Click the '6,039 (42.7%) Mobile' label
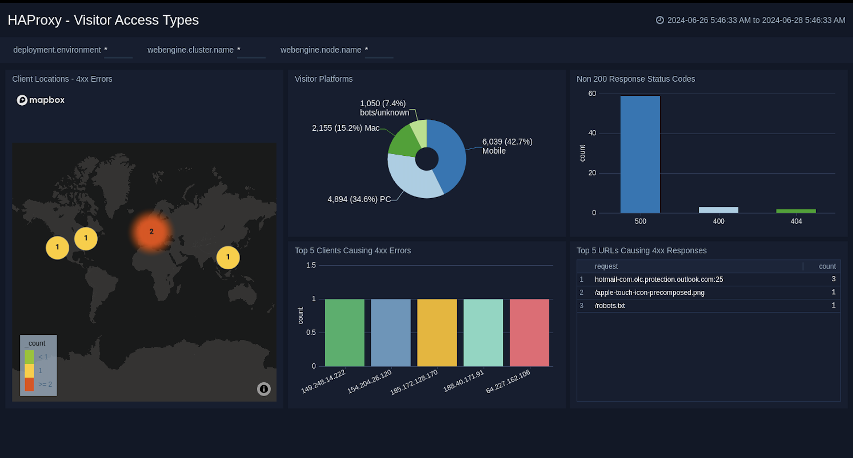Screen dimensions: 853x458 (507, 146)
